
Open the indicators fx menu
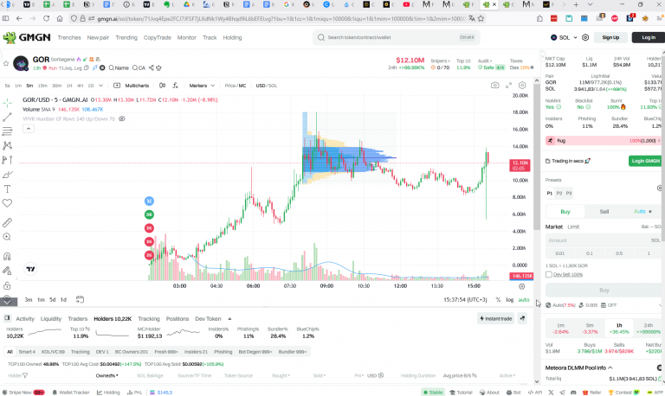pyautogui.click(x=175, y=86)
